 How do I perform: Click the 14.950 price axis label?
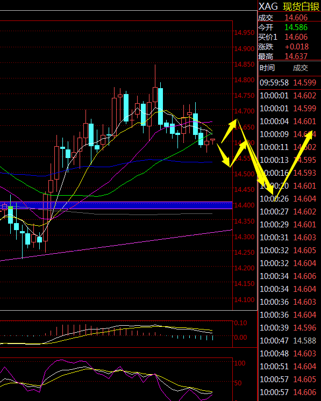pos(244,33)
